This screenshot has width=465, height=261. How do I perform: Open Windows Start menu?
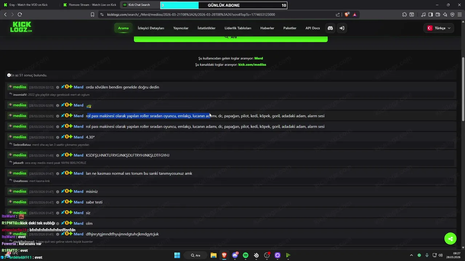coord(177,255)
